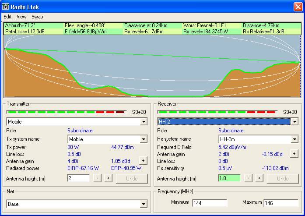305x216 pixels.
Task: Decrease the transmitter antenna height with minus button
Action: point(97,178)
